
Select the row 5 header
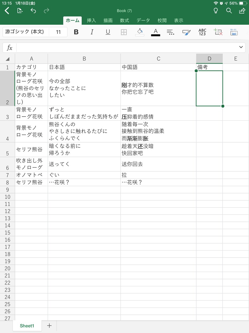point(7,150)
